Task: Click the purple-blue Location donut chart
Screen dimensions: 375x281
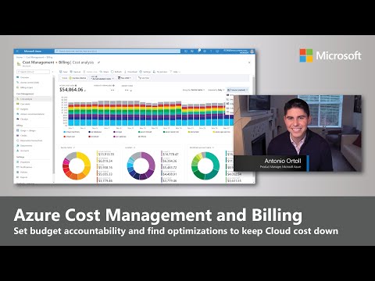Action: (141, 165)
